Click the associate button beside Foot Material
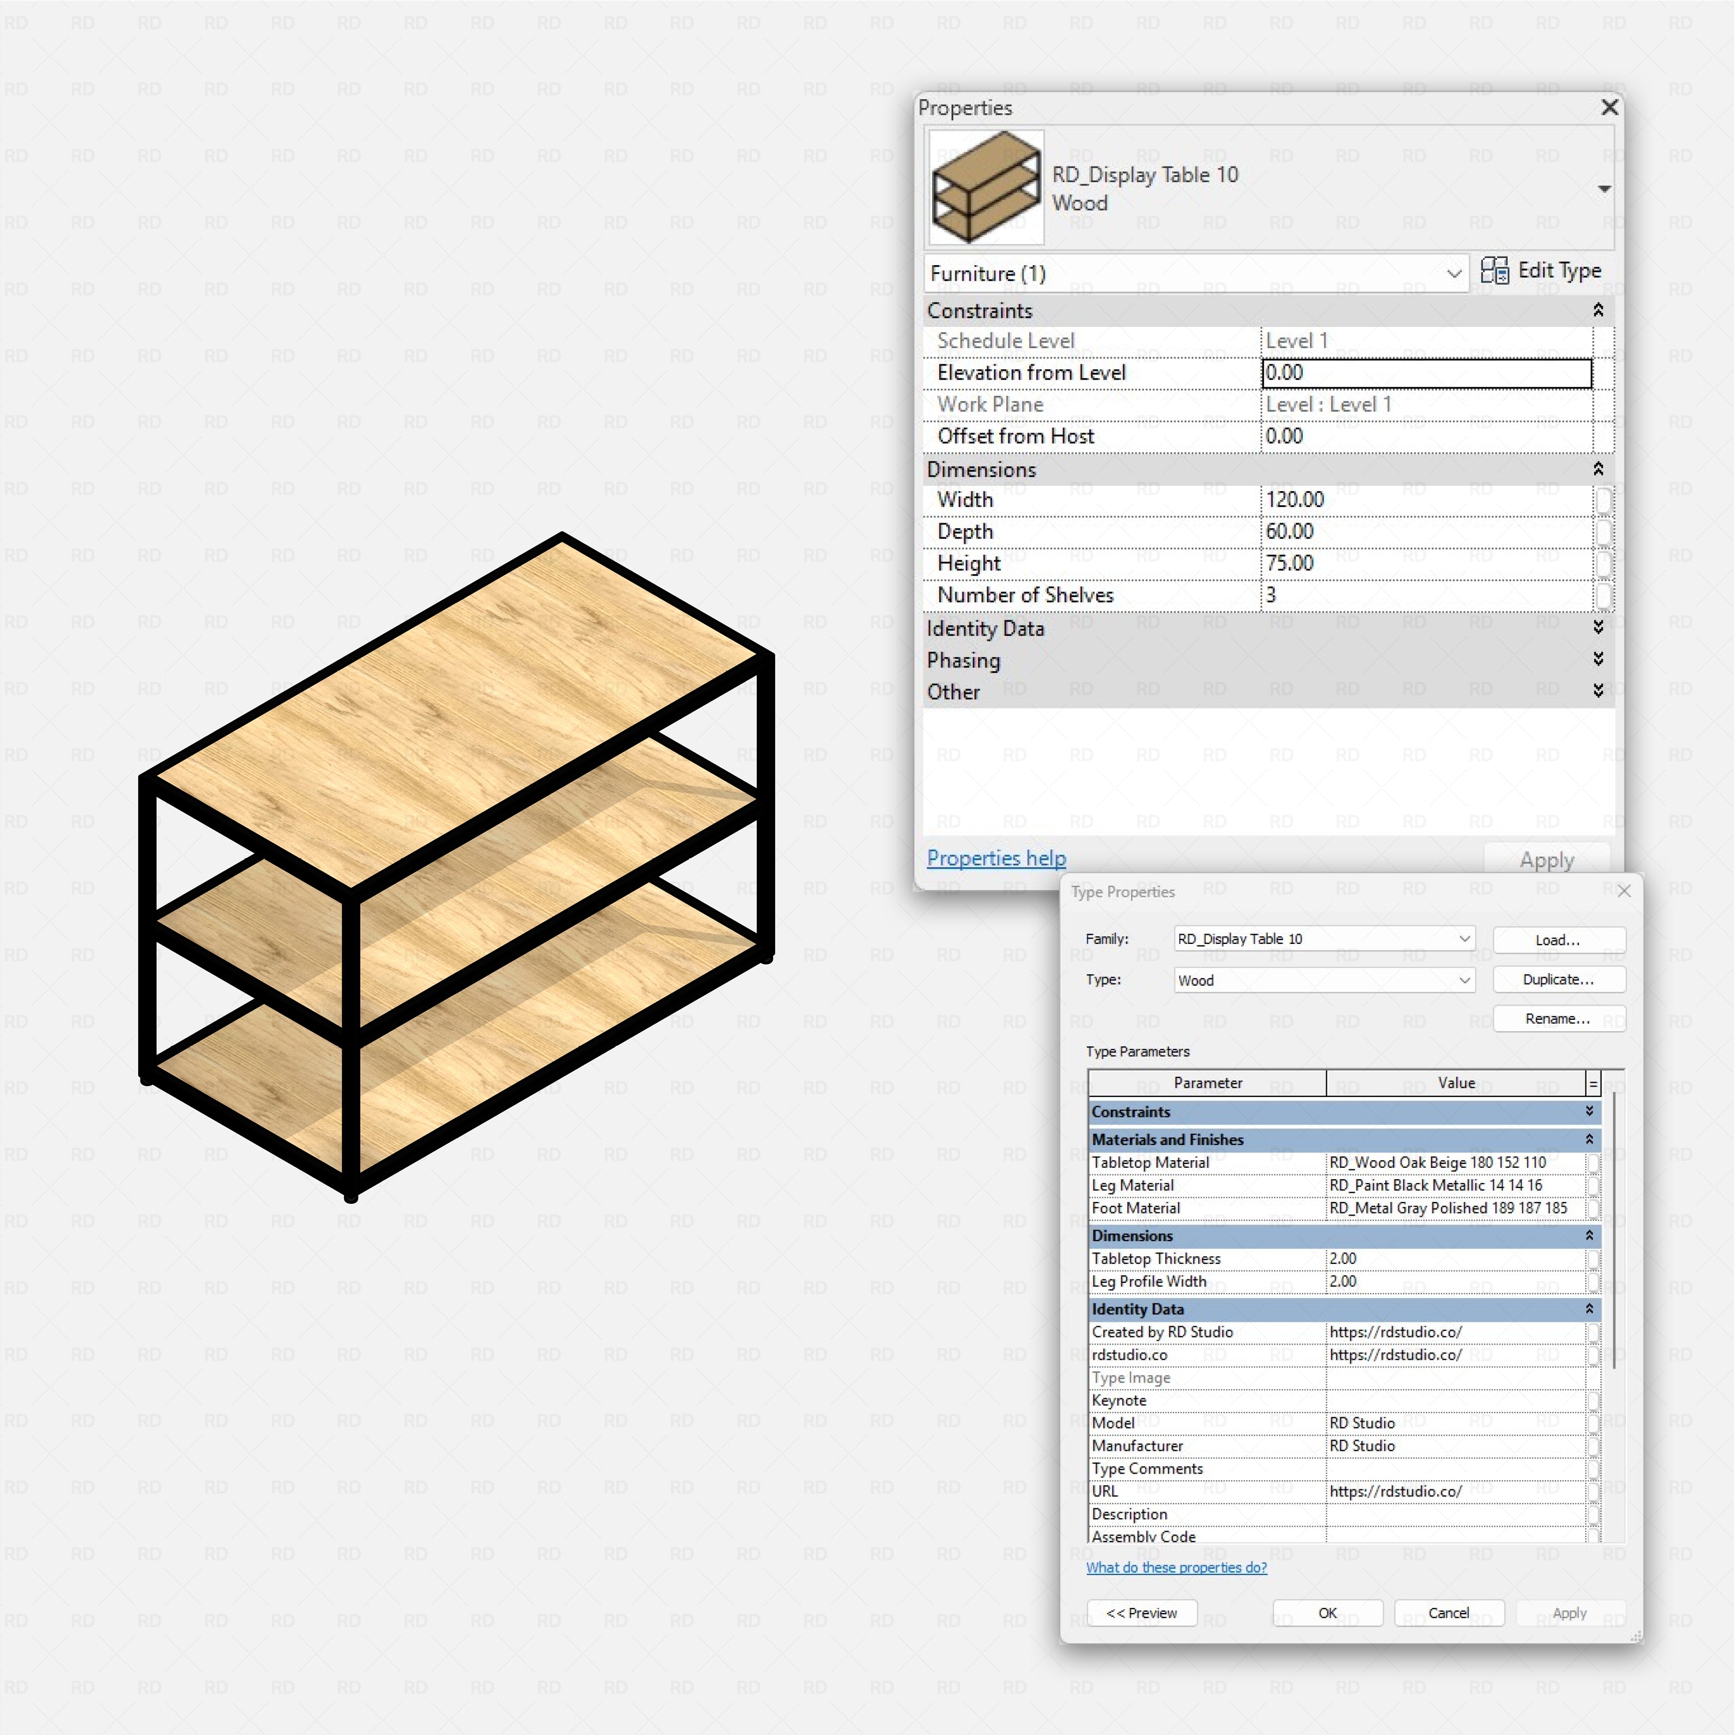The width and height of the screenshot is (1735, 1735). 1593,1209
